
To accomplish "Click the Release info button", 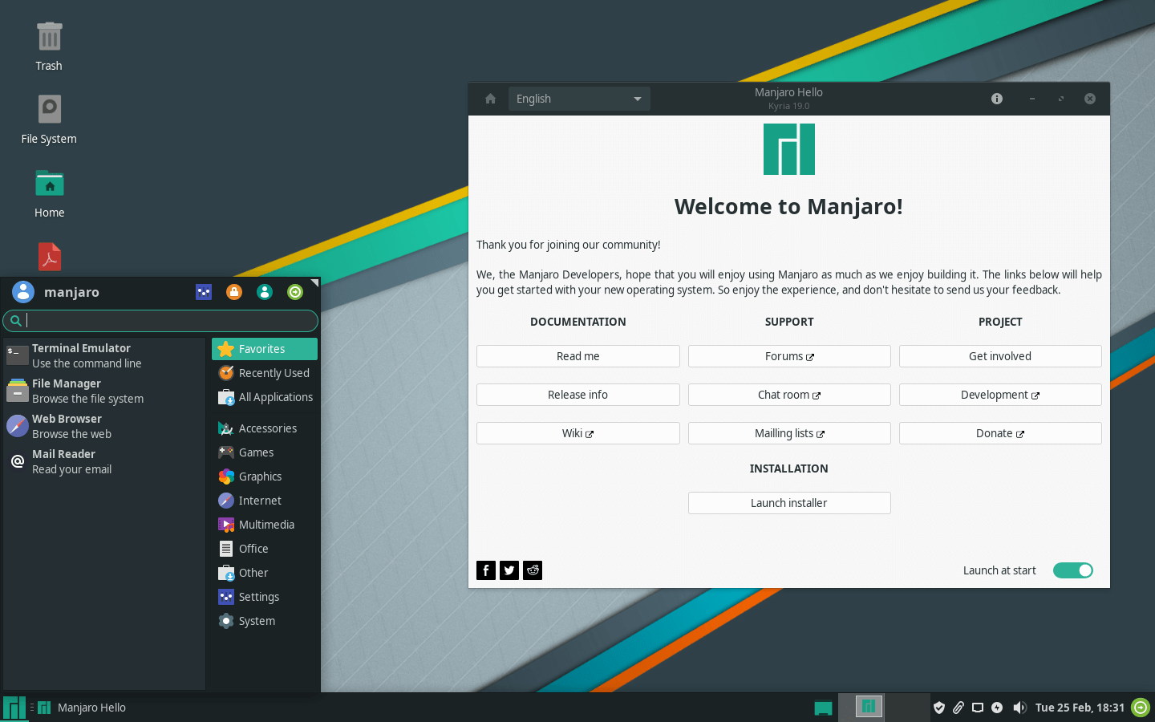I will tap(578, 395).
